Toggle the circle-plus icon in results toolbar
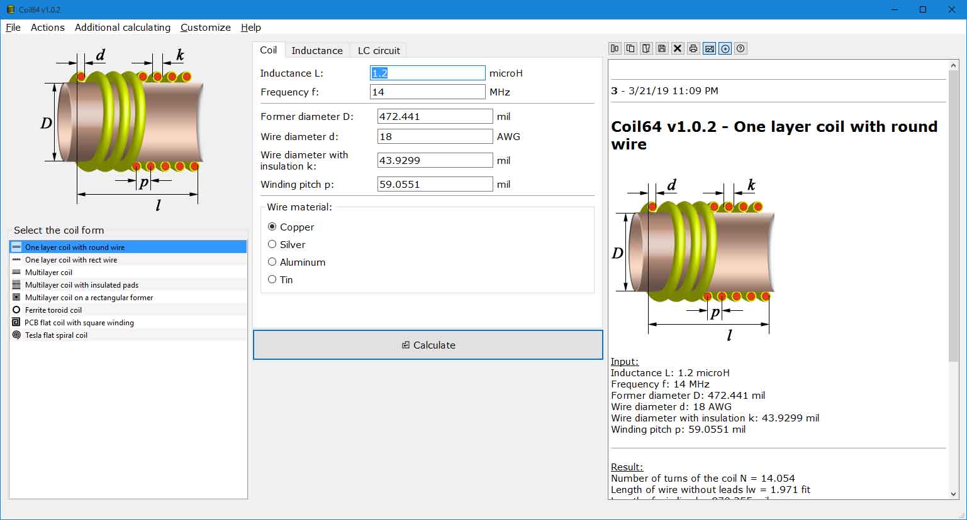 (725, 48)
